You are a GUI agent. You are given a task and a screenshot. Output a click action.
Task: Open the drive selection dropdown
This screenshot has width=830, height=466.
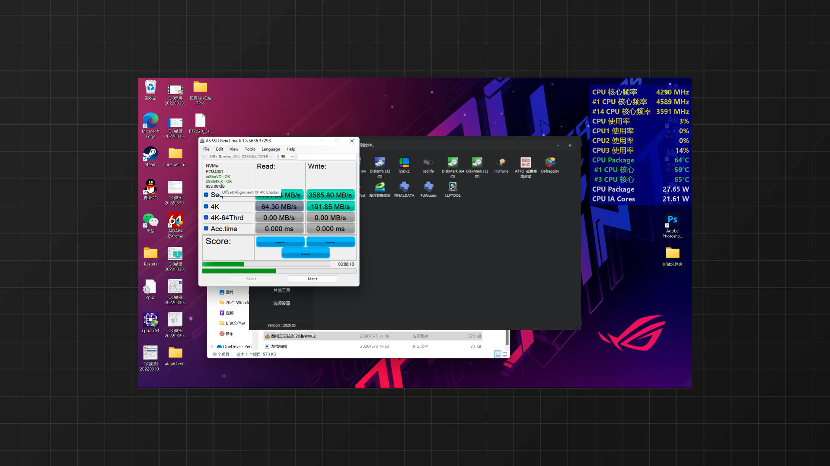[238, 157]
